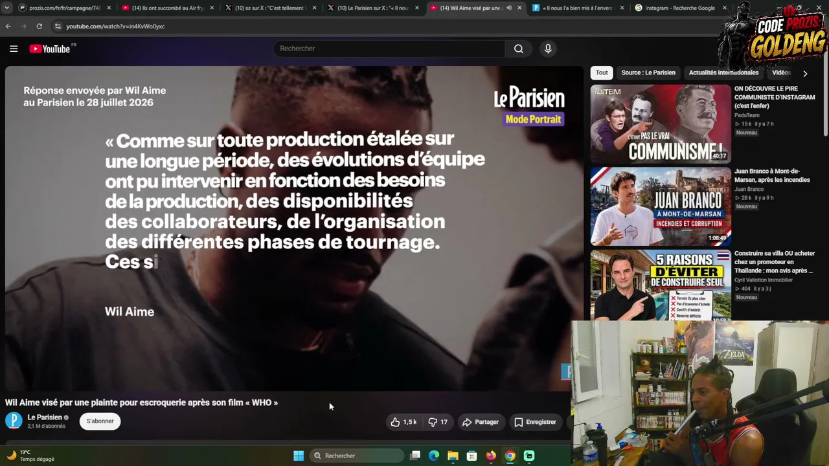Go back with the browser back arrow
The image size is (829, 466).
[8, 26]
